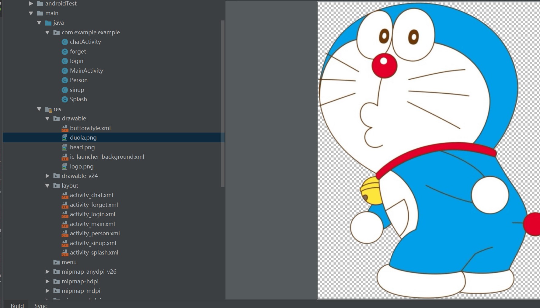Screen dimensions: 540x308
Task: Collapse the com.example.example package arrow
Action: click(47, 33)
